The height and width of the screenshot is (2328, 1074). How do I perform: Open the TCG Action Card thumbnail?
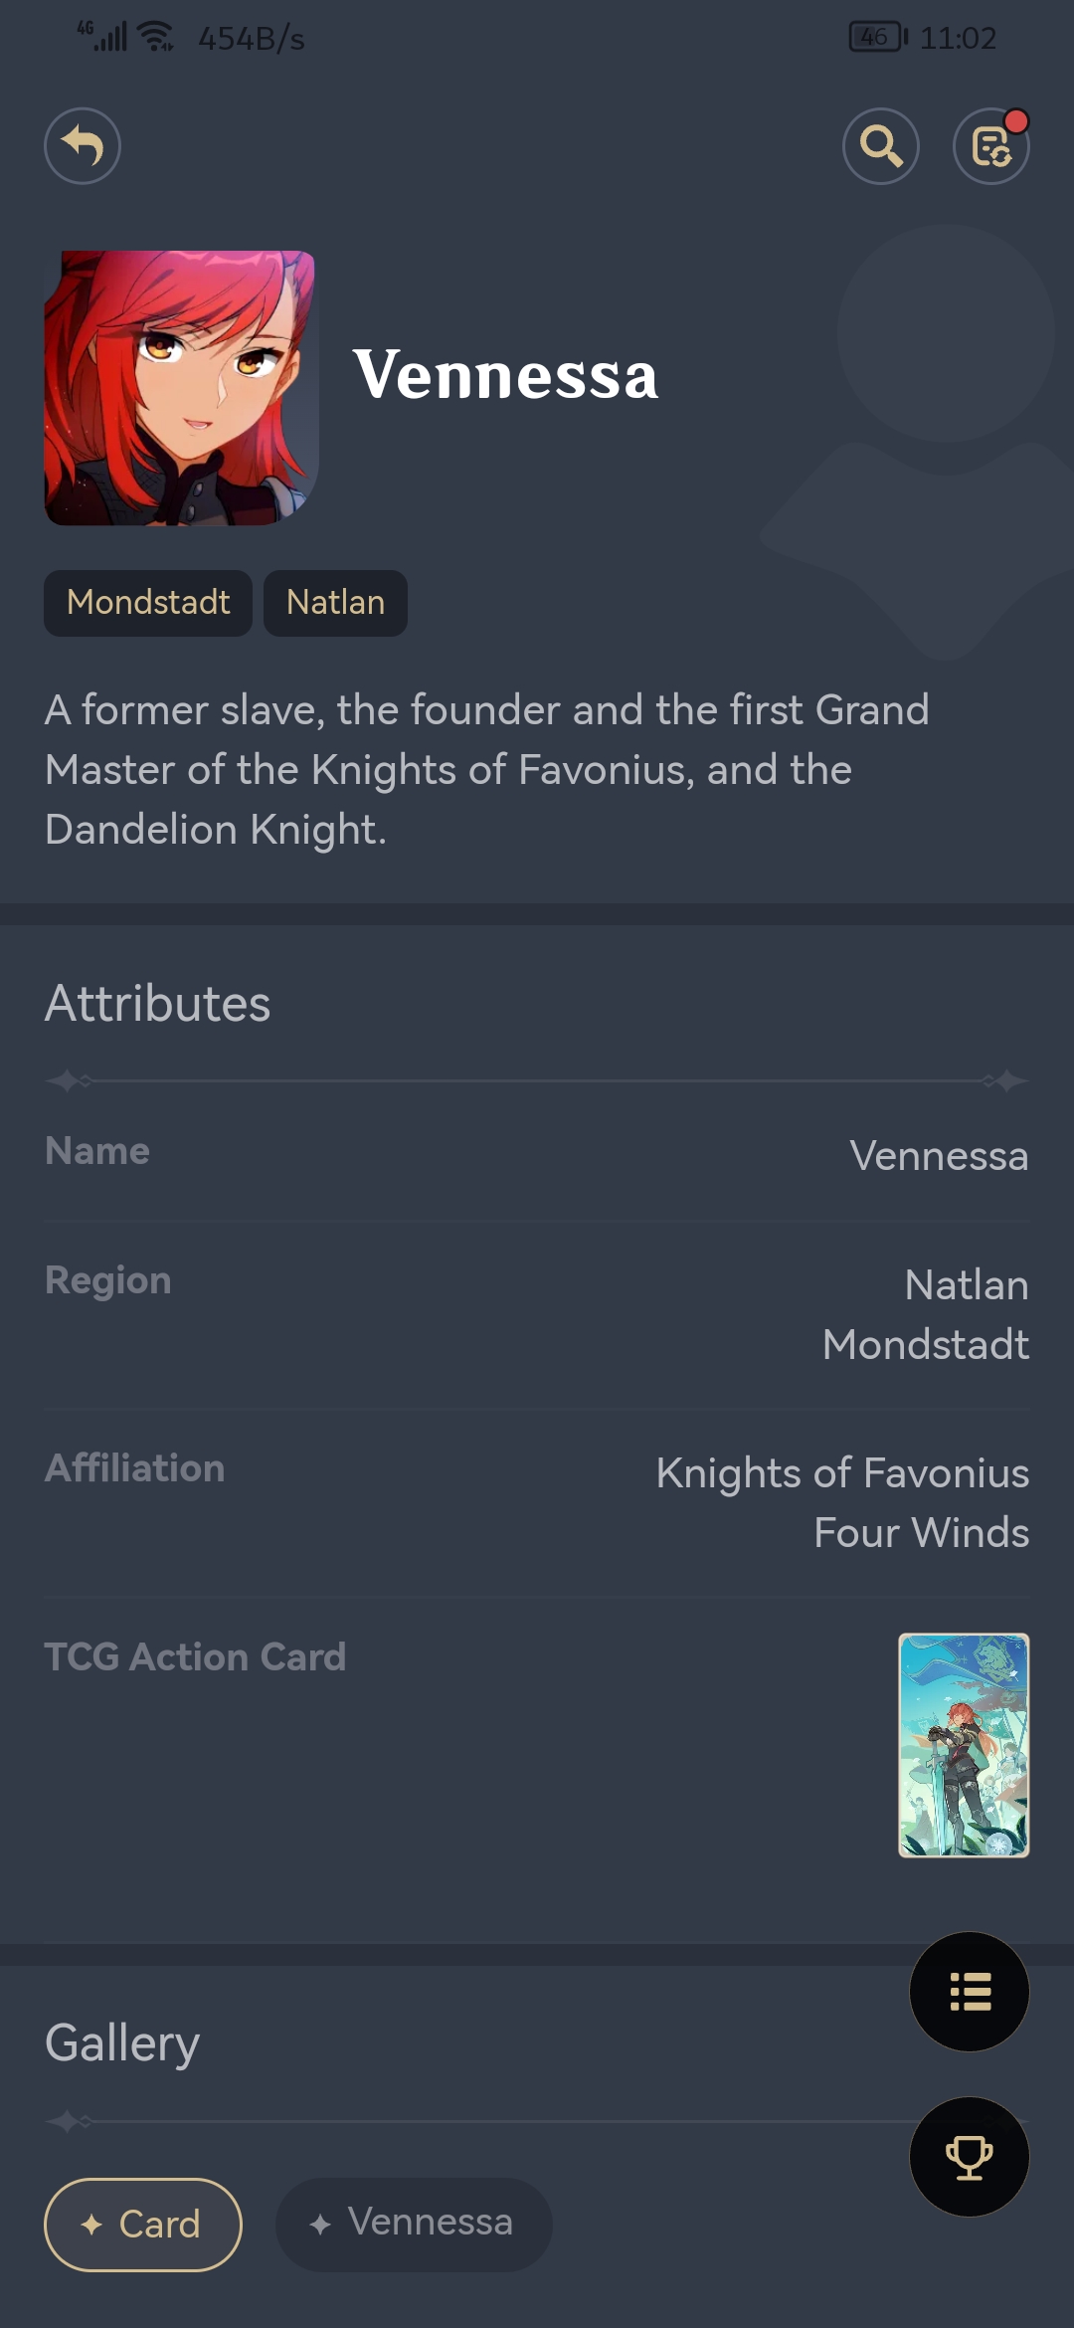coord(964,1745)
